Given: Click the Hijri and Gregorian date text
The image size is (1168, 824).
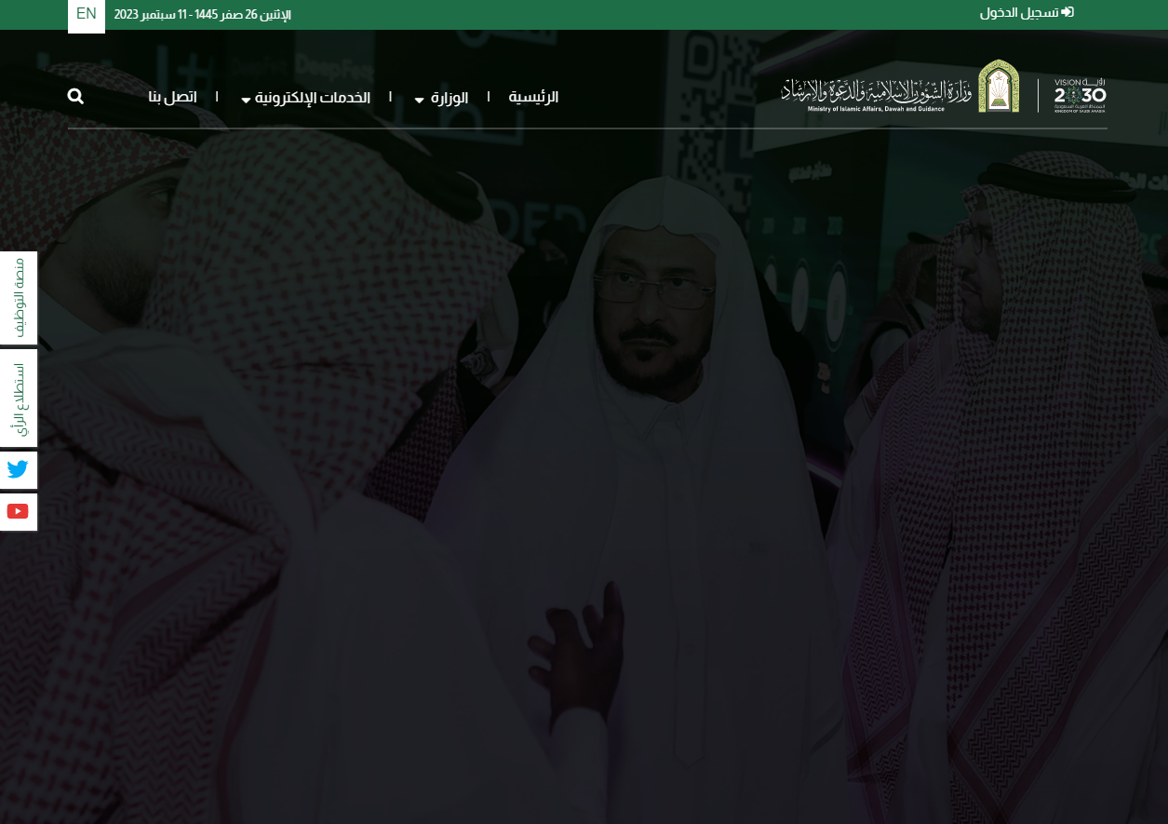Looking at the screenshot, I should coord(203,15).
